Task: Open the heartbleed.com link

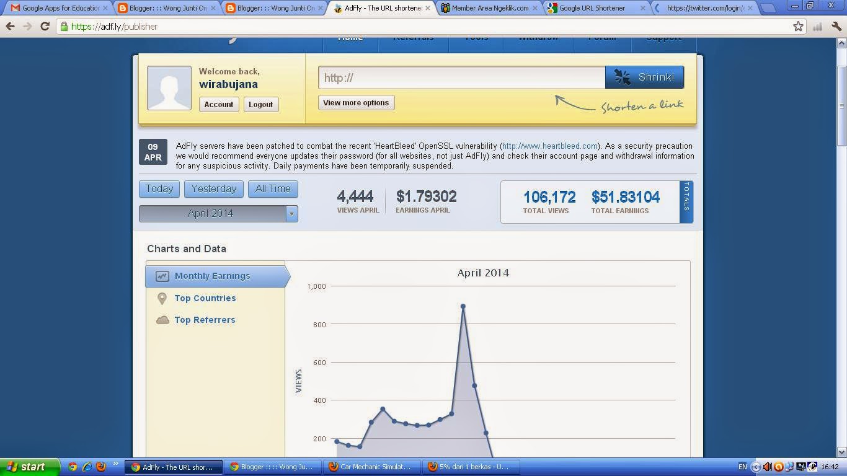Action: [550, 146]
